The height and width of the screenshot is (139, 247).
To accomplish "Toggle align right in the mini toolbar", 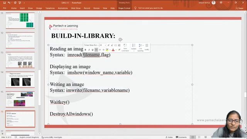I will tap(103, 50).
